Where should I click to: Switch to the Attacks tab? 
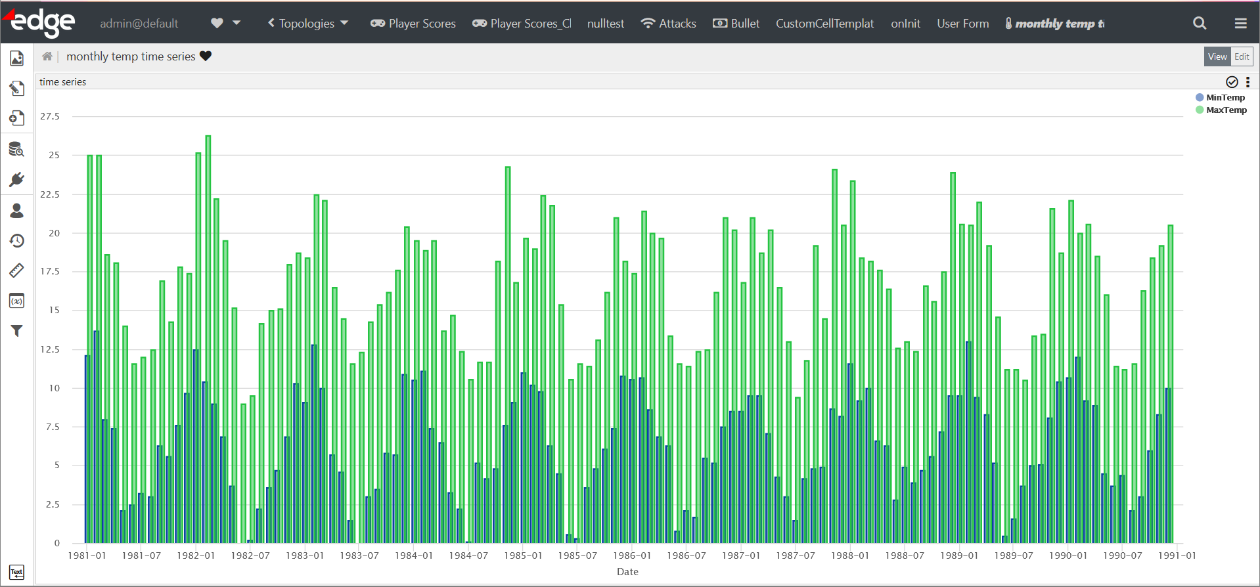[669, 24]
